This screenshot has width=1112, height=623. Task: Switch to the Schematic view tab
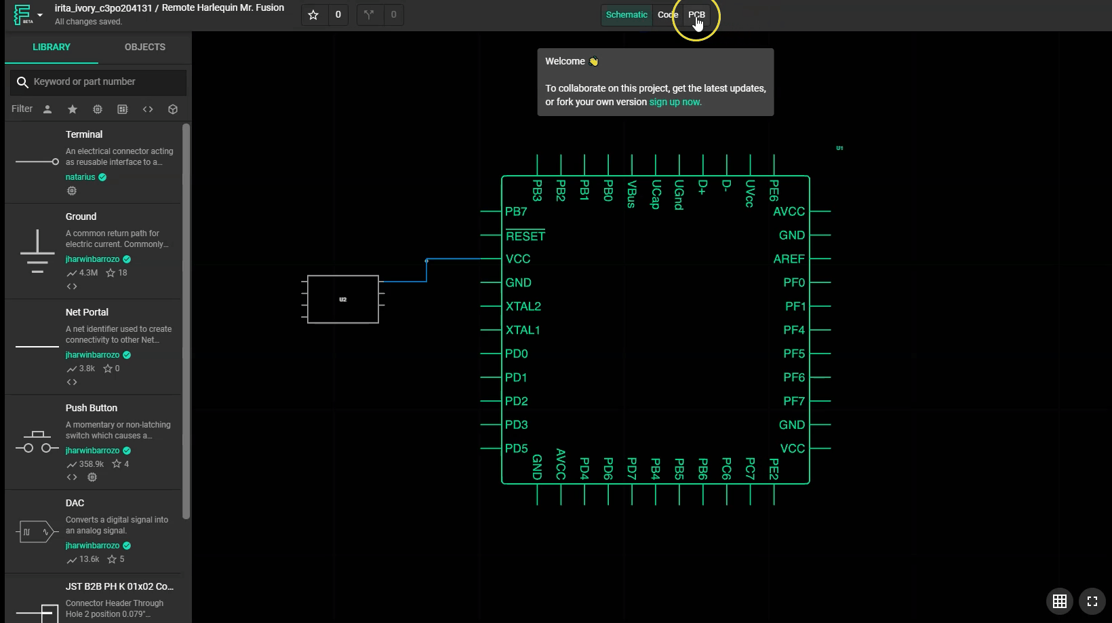point(627,15)
